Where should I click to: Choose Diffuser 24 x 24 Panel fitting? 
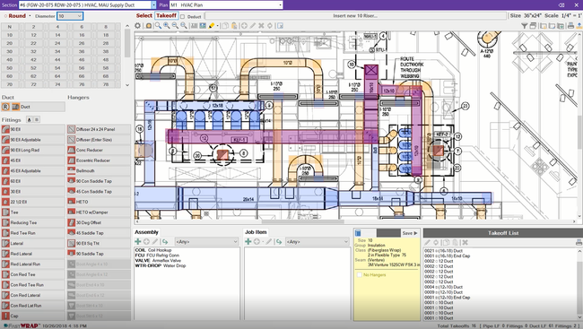pyautogui.click(x=99, y=129)
